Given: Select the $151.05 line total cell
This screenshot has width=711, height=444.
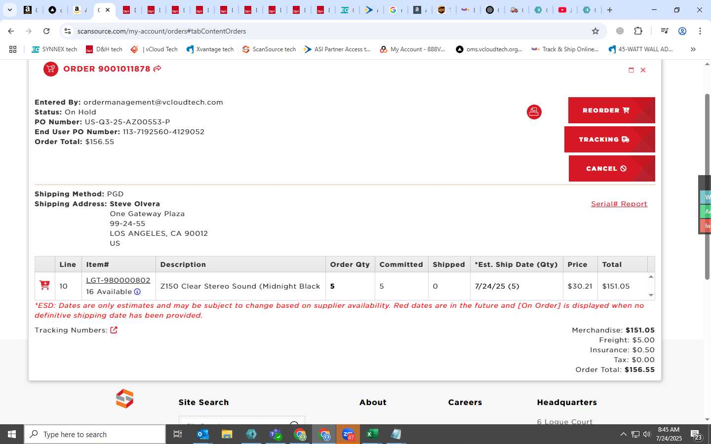Looking at the screenshot, I should coord(616,286).
